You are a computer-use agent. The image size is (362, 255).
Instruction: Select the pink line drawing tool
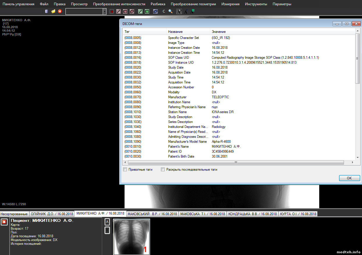[118, 12]
